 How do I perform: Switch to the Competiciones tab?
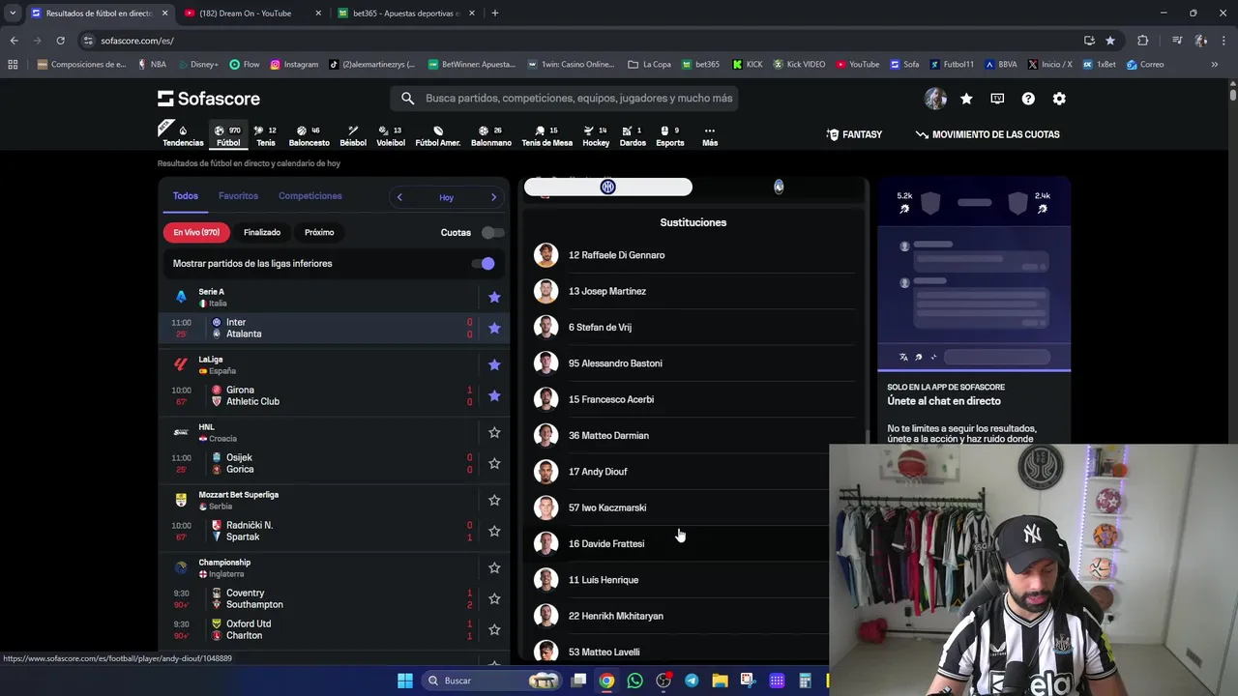click(x=309, y=196)
